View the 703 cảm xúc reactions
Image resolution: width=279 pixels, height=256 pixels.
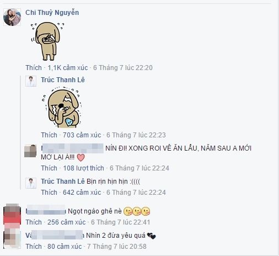[x=82, y=135]
